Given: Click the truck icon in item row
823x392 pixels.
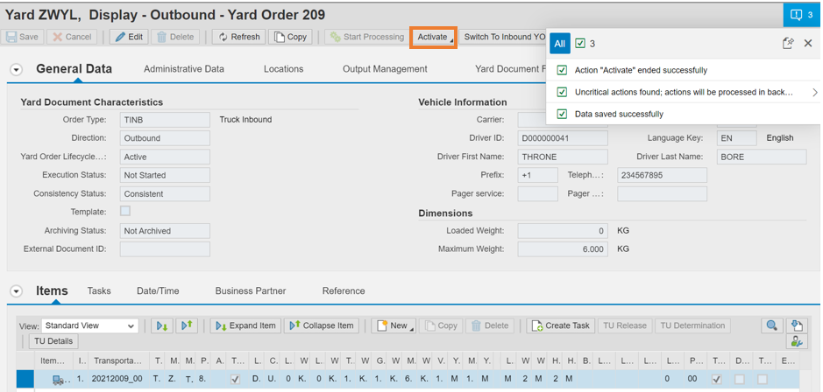Looking at the screenshot, I should tap(58, 379).
